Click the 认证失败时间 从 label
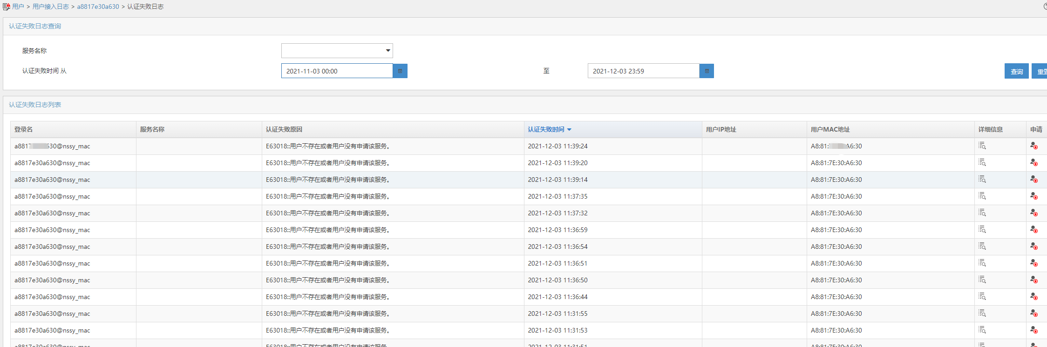 click(44, 71)
